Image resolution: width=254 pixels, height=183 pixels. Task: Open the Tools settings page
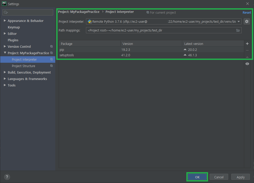point(12,85)
